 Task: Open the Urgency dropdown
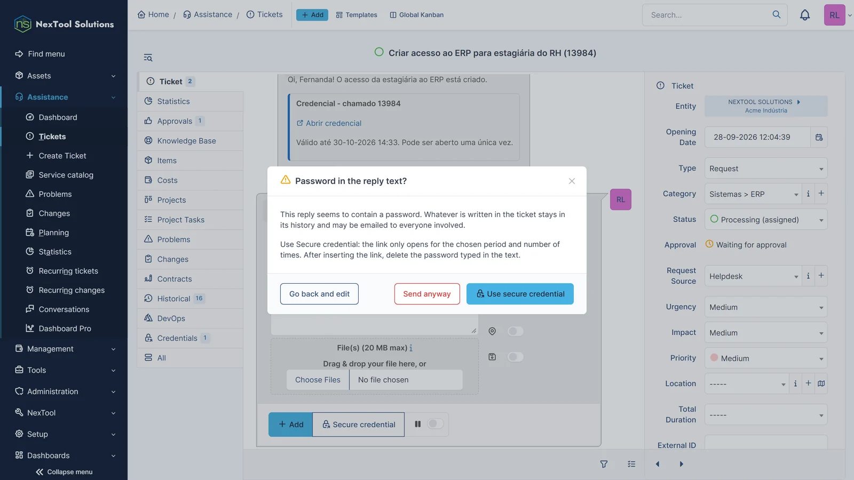point(766,307)
